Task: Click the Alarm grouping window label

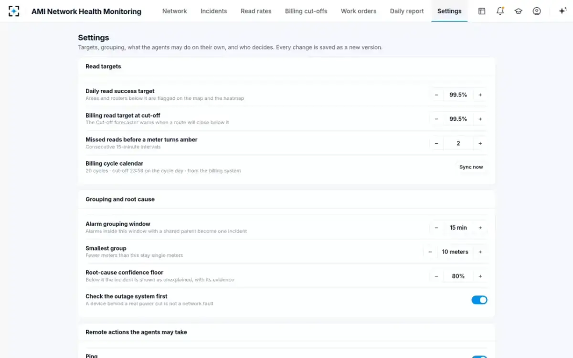Action: tap(117, 223)
